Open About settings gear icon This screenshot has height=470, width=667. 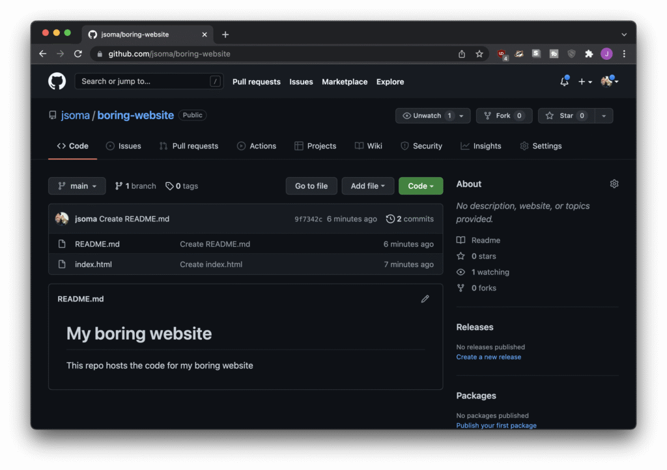tap(614, 184)
